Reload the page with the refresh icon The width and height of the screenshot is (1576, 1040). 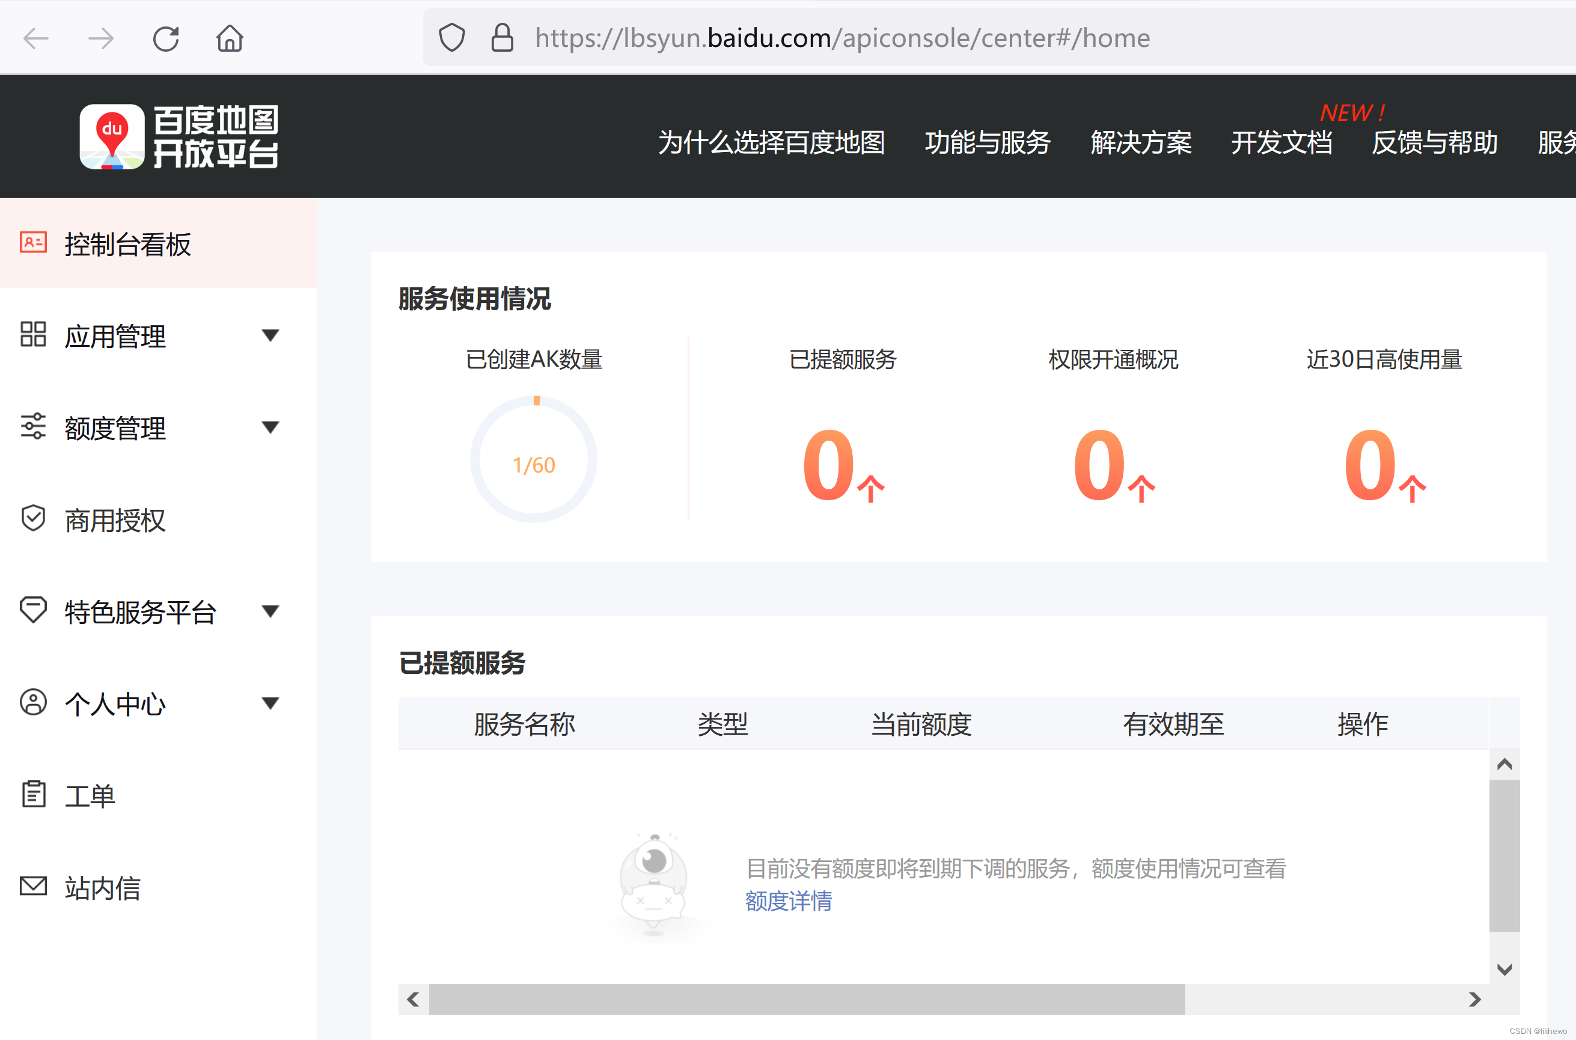[166, 38]
